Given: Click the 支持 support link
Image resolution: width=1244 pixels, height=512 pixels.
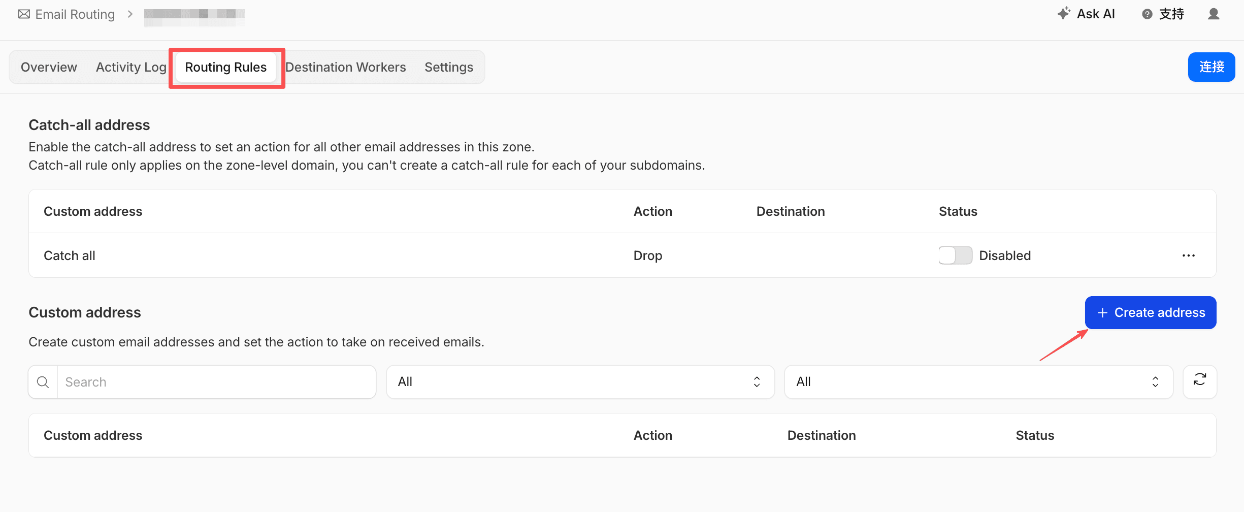Looking at the screenshot, I should [x=1171, y=14].
